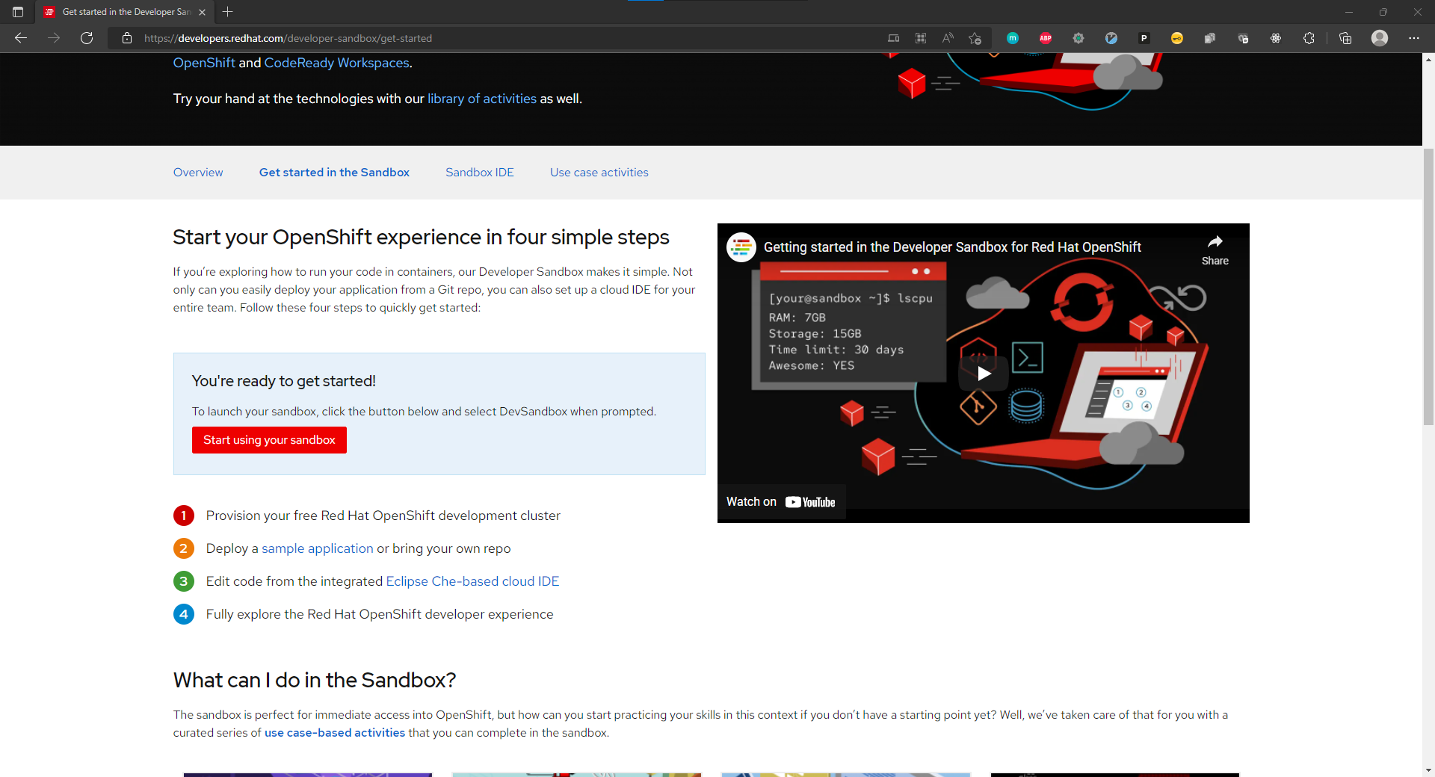This screenshot has width=1435, height=777.
Task: Open the copy documents extension icon
Action: click(x=1210, y=38)
